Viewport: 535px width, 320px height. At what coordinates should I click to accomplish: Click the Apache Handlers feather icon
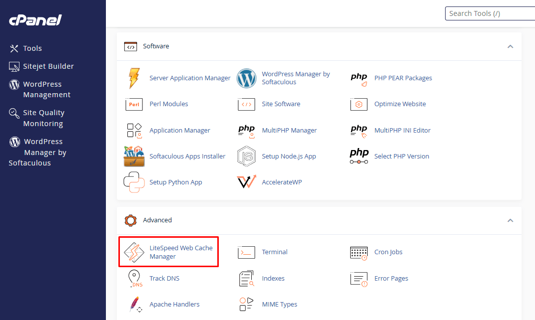click(x=135, y=305)
